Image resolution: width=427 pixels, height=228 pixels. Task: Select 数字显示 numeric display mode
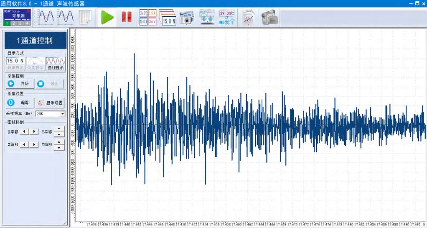tap(15, 63)
